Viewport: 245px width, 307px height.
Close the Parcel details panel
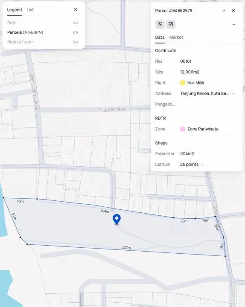pyautogui.click(x=233, y=11)
